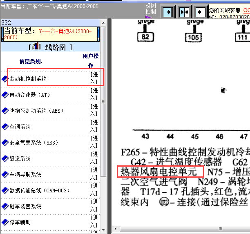The width and height of the screenshot is (250, 234).
Task: Select the 防抱死制动系统（ABS） list entry
Action: (36, 111)
